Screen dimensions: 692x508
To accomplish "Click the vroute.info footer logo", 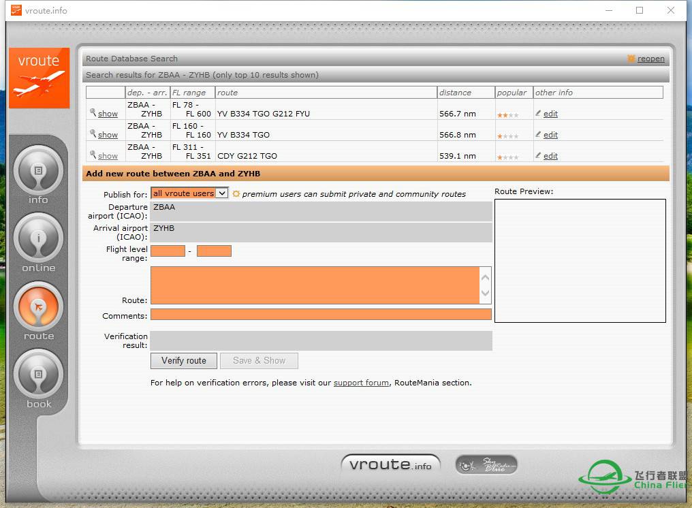I will (x=390, y=464).
